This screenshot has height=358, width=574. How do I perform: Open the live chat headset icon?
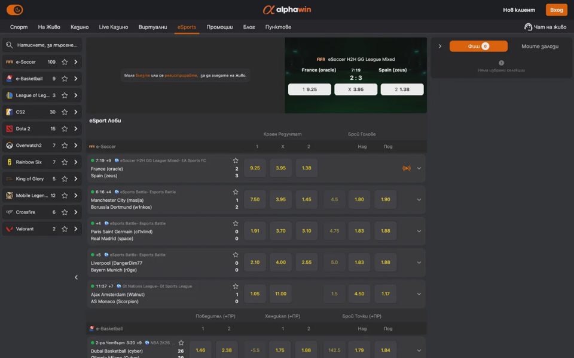pyautogui.click(x=528, y=27)
